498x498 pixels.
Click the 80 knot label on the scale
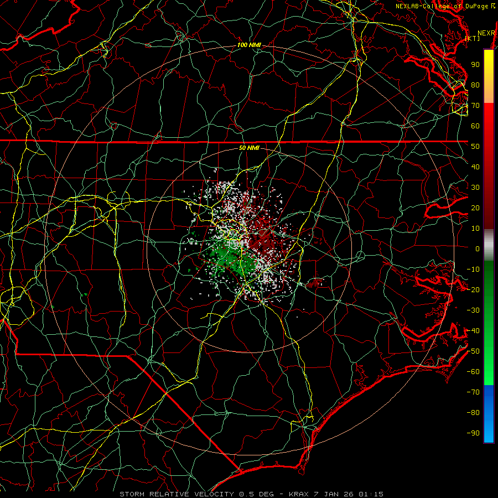(475, 85)
